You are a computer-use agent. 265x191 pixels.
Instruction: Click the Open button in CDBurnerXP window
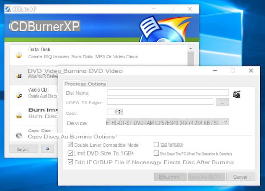24,149
